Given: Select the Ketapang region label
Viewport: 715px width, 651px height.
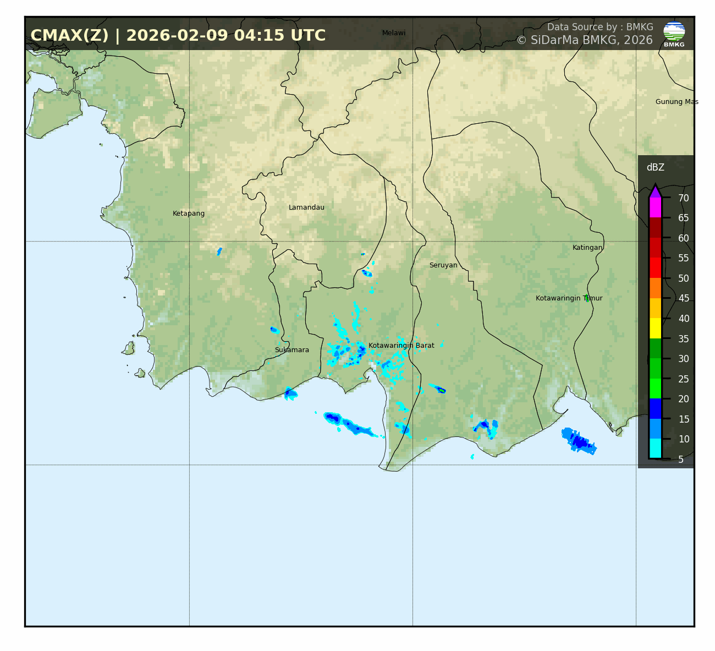Looking at the screenshot, I should pos(189,214).
